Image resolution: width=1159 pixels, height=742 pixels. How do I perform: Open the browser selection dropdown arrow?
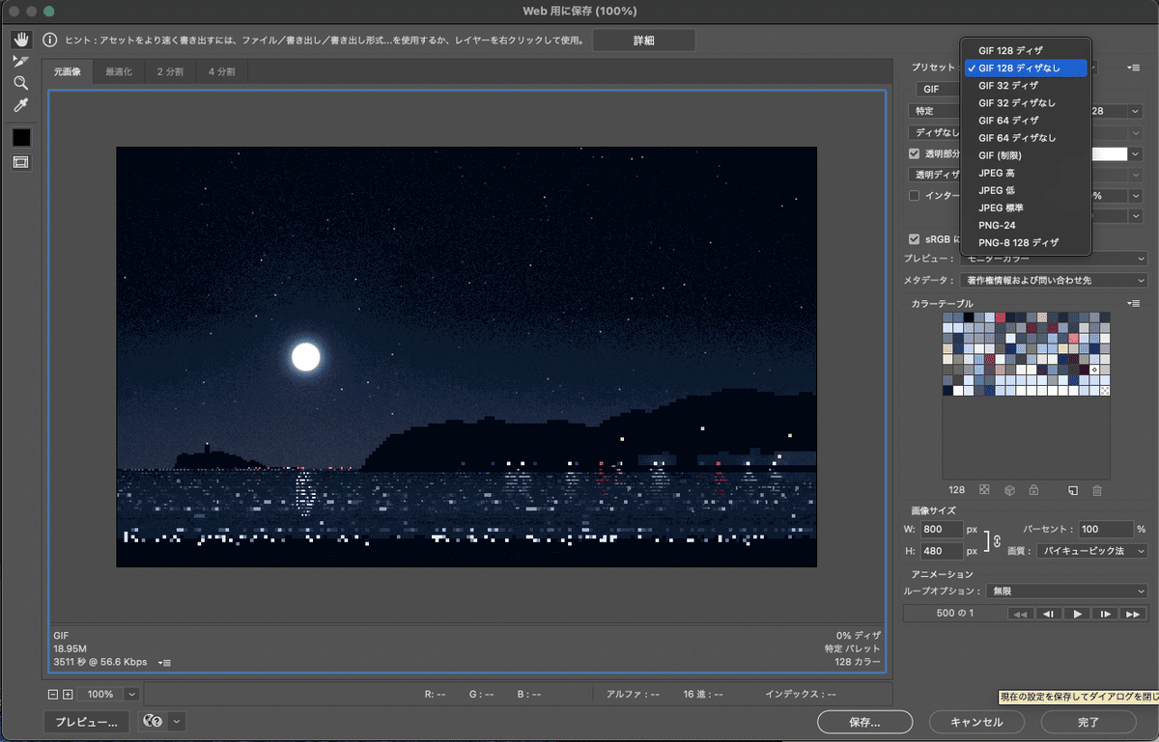(x=176, y=721)
